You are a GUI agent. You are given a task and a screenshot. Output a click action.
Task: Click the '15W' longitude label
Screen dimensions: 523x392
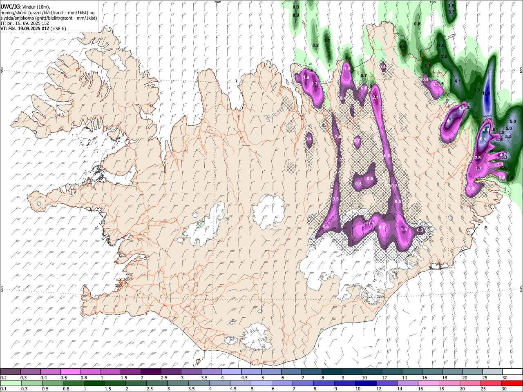[x=433, y=2]
